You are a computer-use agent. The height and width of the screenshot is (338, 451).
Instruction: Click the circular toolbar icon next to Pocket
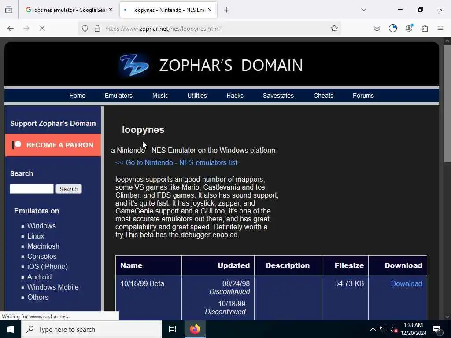click(x=393, y=28)
